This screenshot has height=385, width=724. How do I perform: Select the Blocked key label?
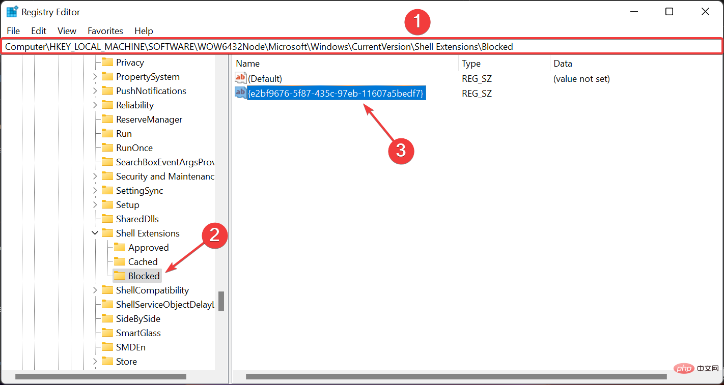(x=144, y=276)
